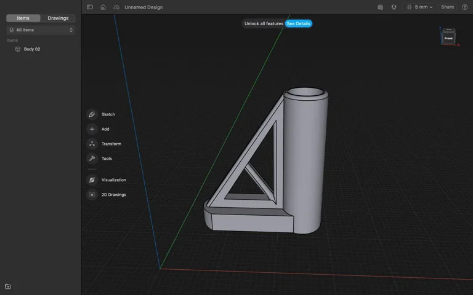Open the Visualization mode
473x295 pixels.
92,180
